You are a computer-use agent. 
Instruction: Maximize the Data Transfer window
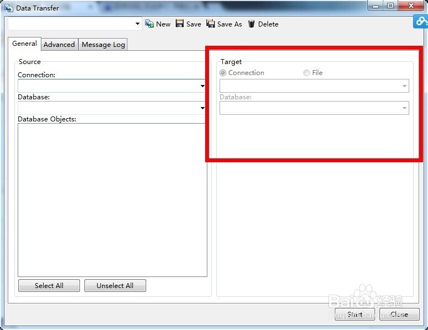click(x=390, y=6)
